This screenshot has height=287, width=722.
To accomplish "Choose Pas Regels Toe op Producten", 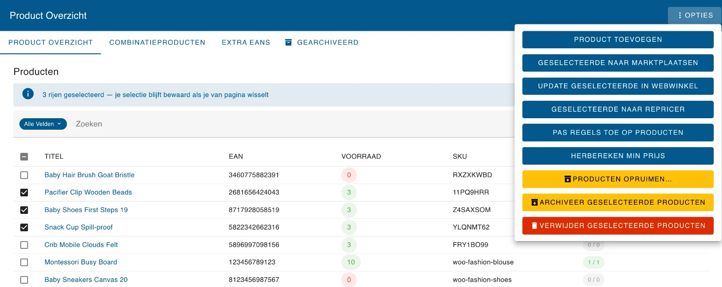I will pos(618,132).
